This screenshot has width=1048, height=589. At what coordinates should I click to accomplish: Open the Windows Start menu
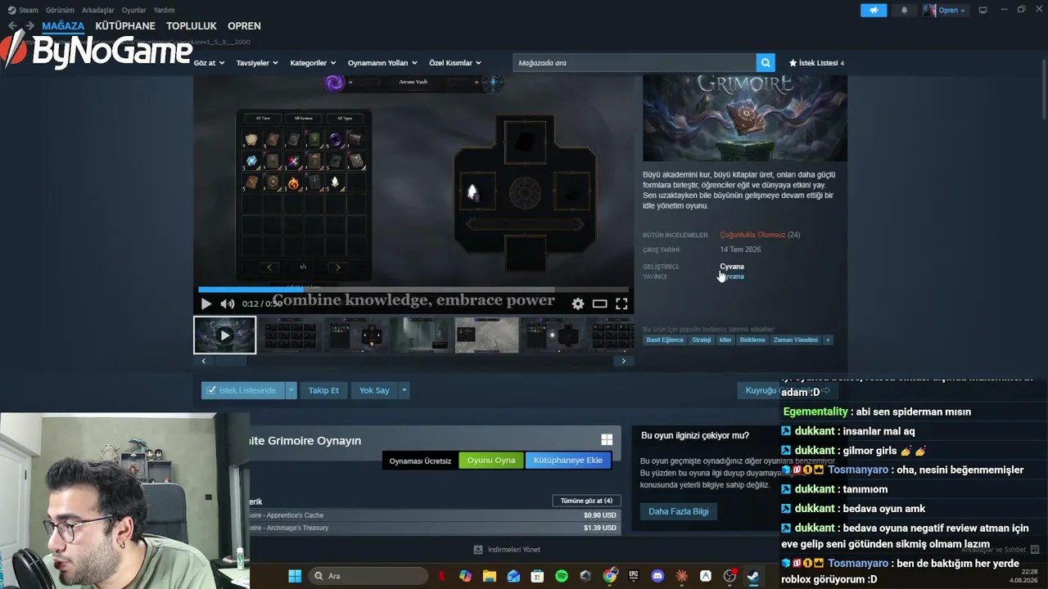tap(295, 576)
